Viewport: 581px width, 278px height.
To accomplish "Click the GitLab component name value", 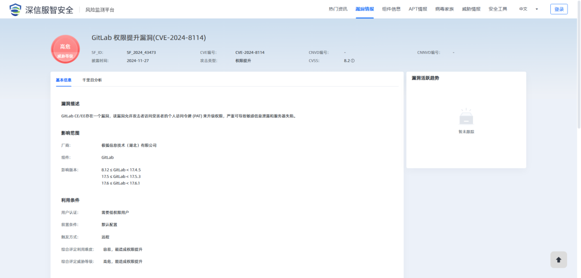I will point(108,158).
